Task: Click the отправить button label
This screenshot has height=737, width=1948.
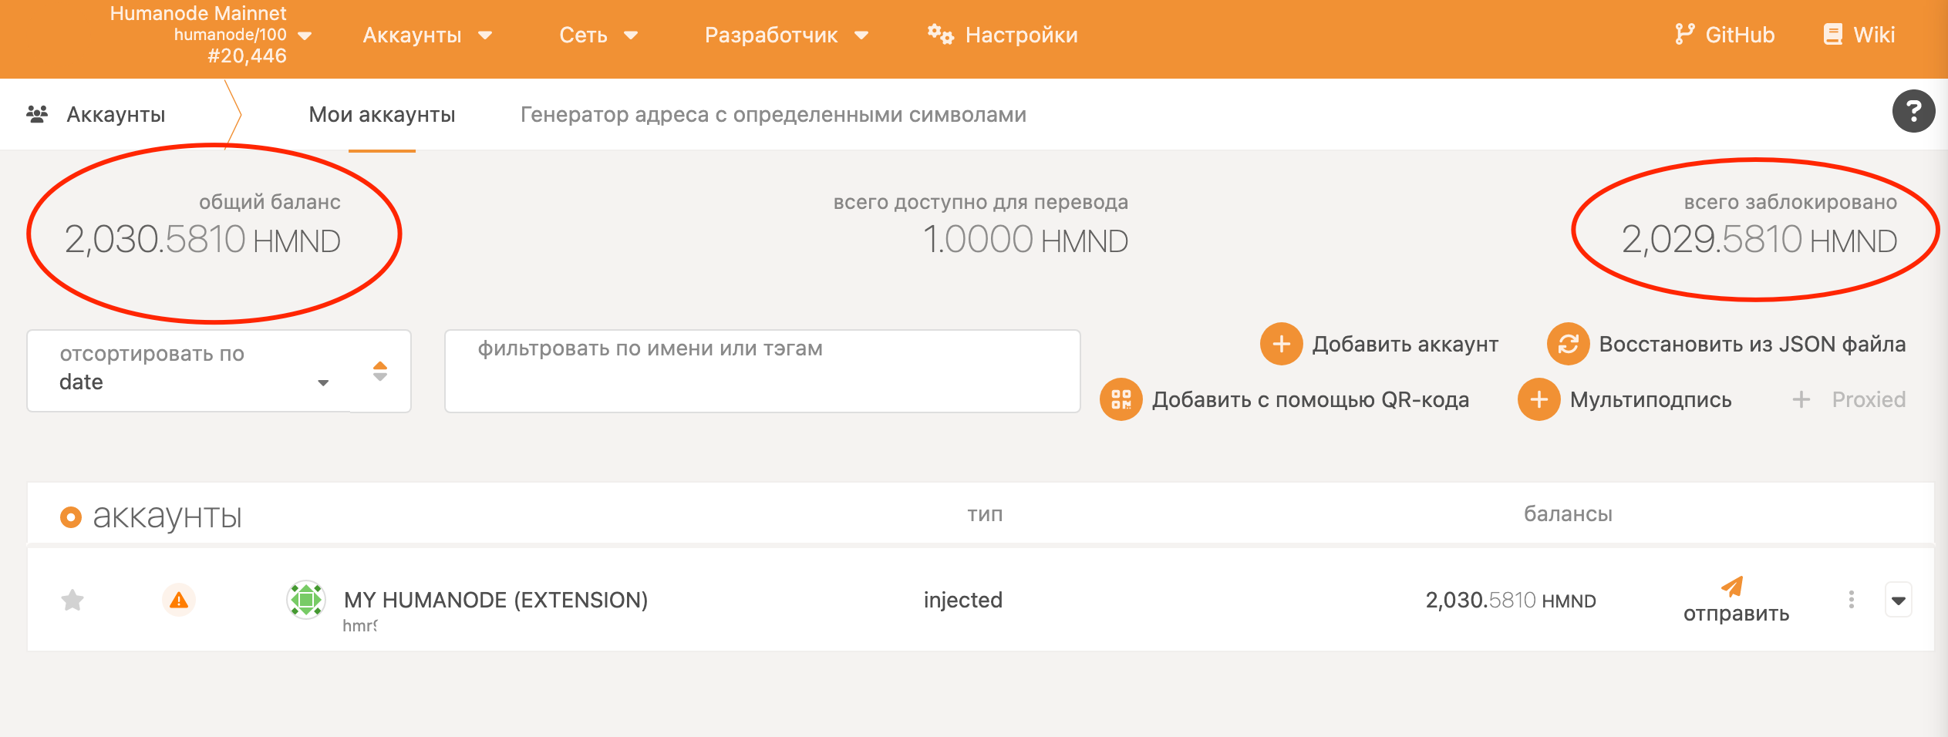Action: [x=1736, y=614]
